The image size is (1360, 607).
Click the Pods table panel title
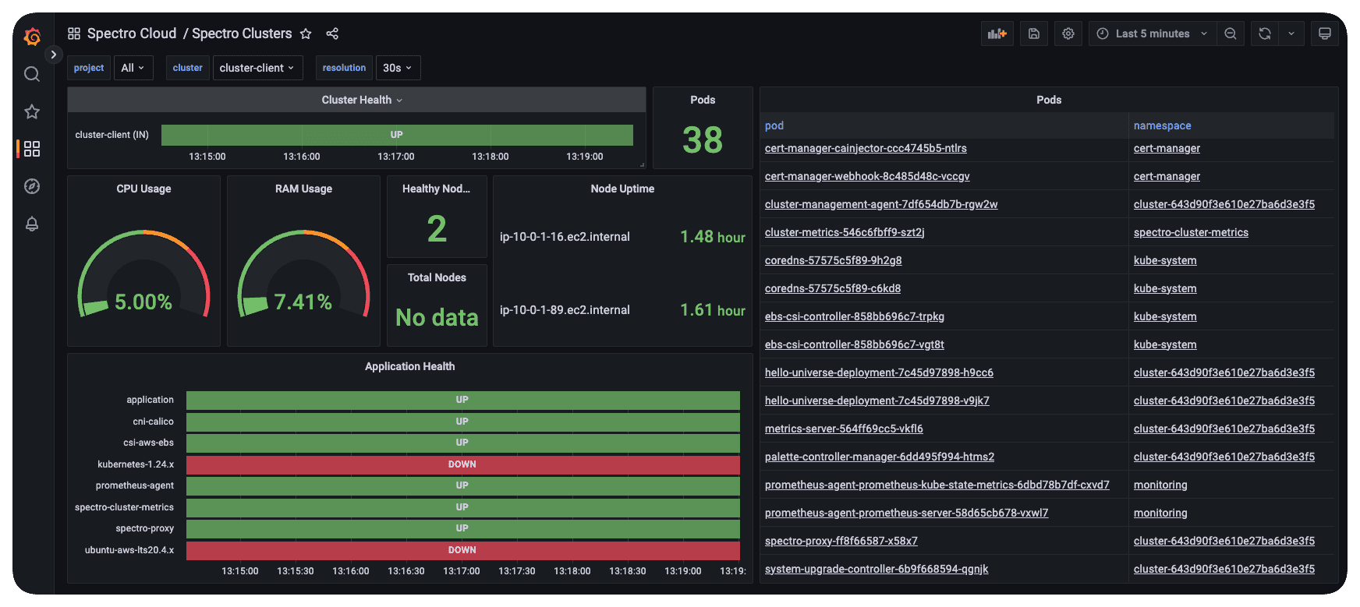click(1049, 100)
